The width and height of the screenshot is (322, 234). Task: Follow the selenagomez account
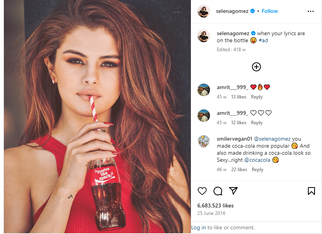[270, 11]
